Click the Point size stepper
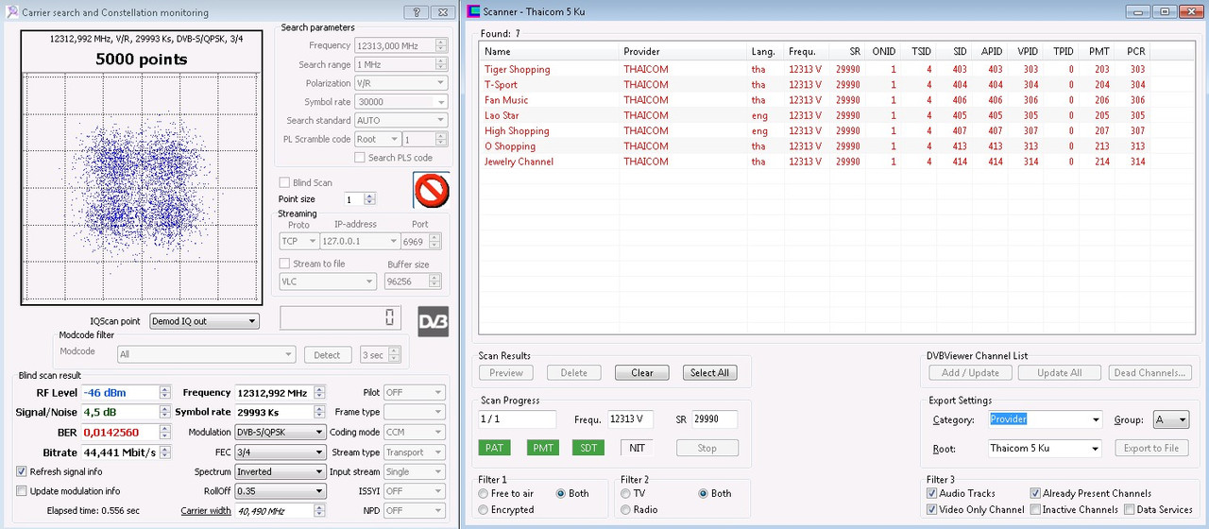The width and height of the screenshot is (1209, 529). point(369,199)
